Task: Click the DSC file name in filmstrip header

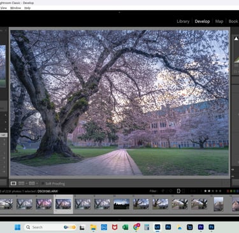Action: (x=48, y=192)
